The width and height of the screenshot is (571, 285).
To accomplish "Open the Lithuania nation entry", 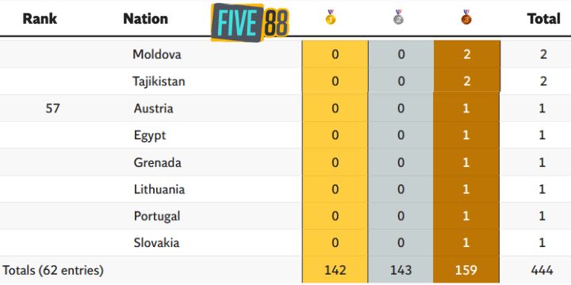I will pyautogui.click(x=159, y=189).
